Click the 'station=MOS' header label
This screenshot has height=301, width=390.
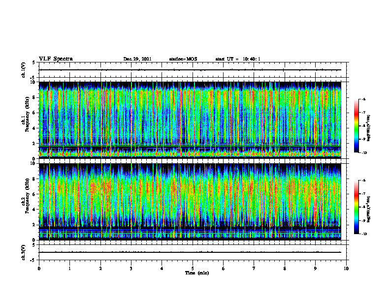183,59
